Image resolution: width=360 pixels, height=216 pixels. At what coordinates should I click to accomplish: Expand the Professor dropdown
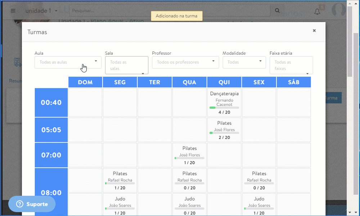(x=185, y=62)
